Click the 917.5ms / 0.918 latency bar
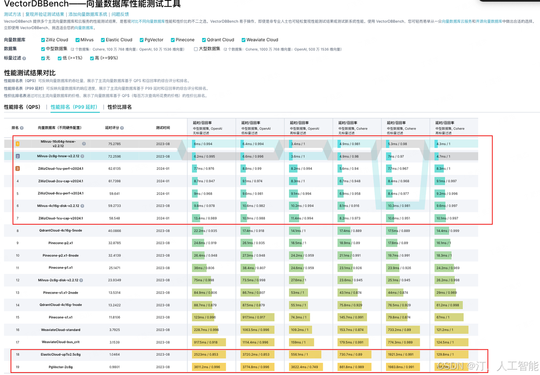The image size is (540, 375). 209,343
